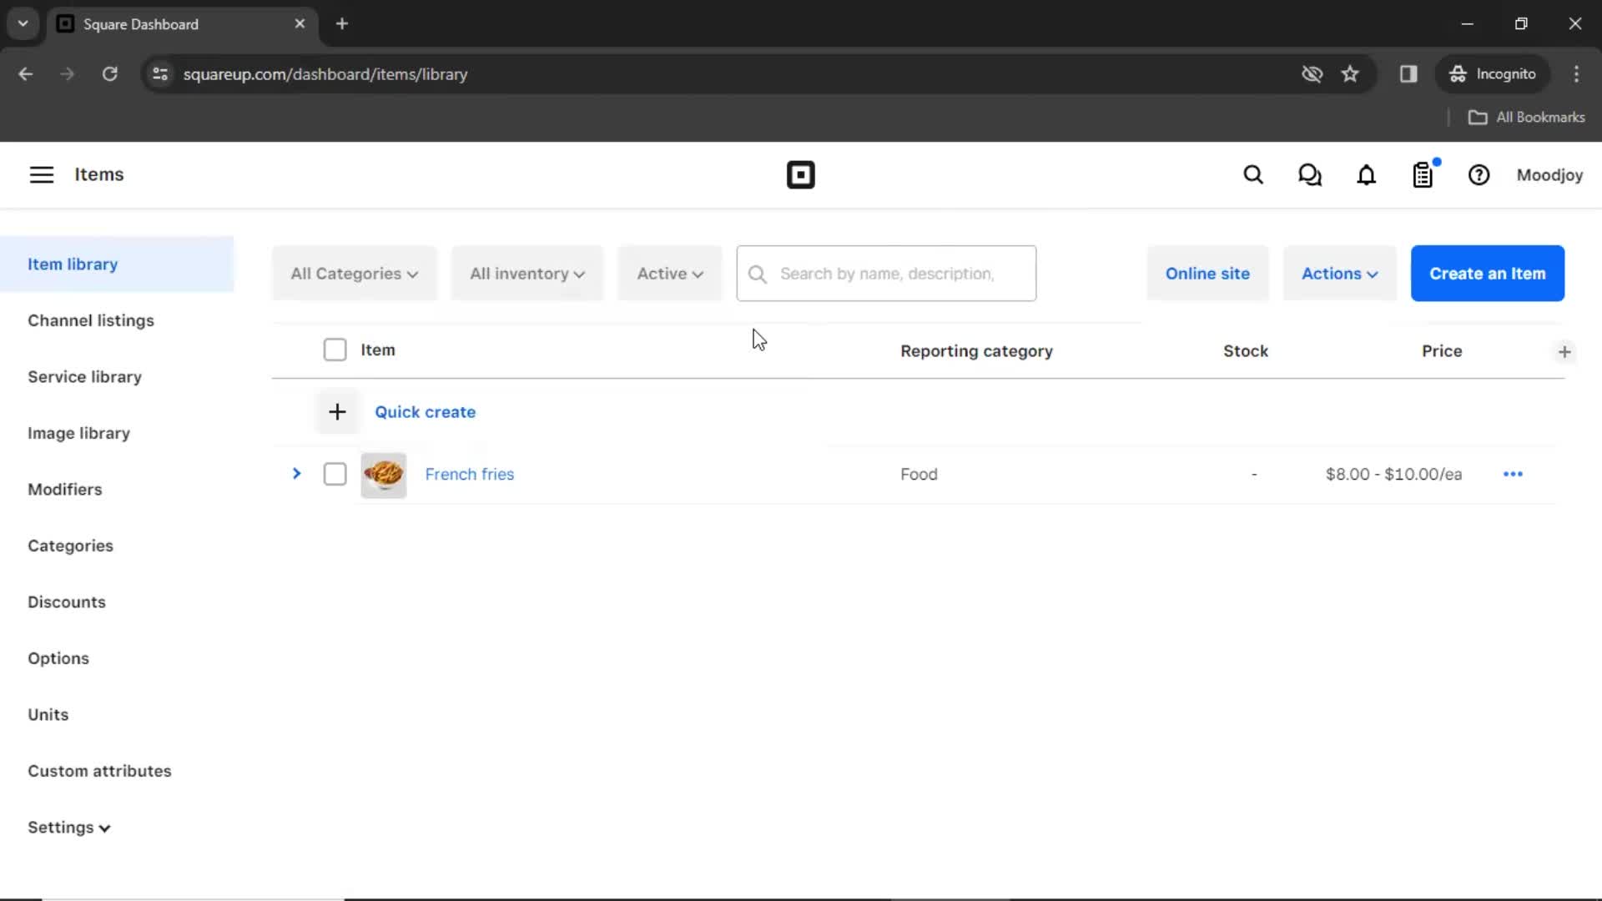Image resolution: width=1602 pixels, height=901 pixels.
Task: Click the Square dashboard home icon
Action: click(x=801, y=175)
